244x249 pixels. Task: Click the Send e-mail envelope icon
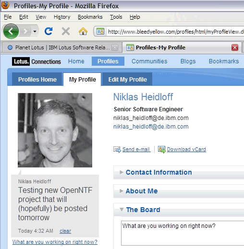pos(117,150)
